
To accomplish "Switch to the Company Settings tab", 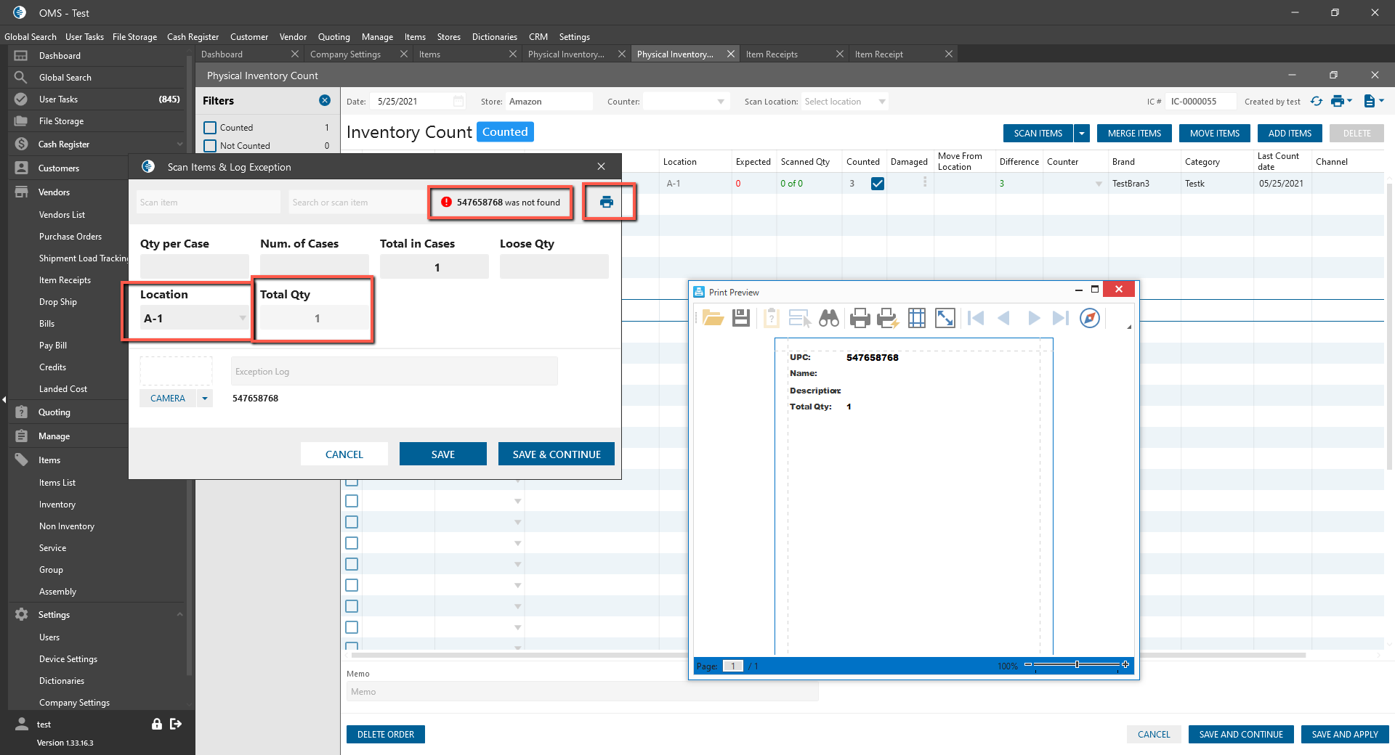I will click(345, 54).
